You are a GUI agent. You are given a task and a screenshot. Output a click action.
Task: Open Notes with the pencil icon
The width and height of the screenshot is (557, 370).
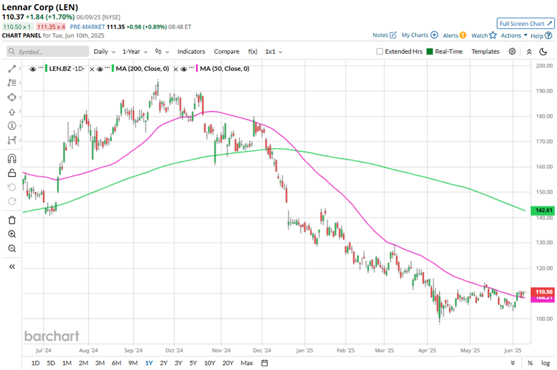(393, 35)
